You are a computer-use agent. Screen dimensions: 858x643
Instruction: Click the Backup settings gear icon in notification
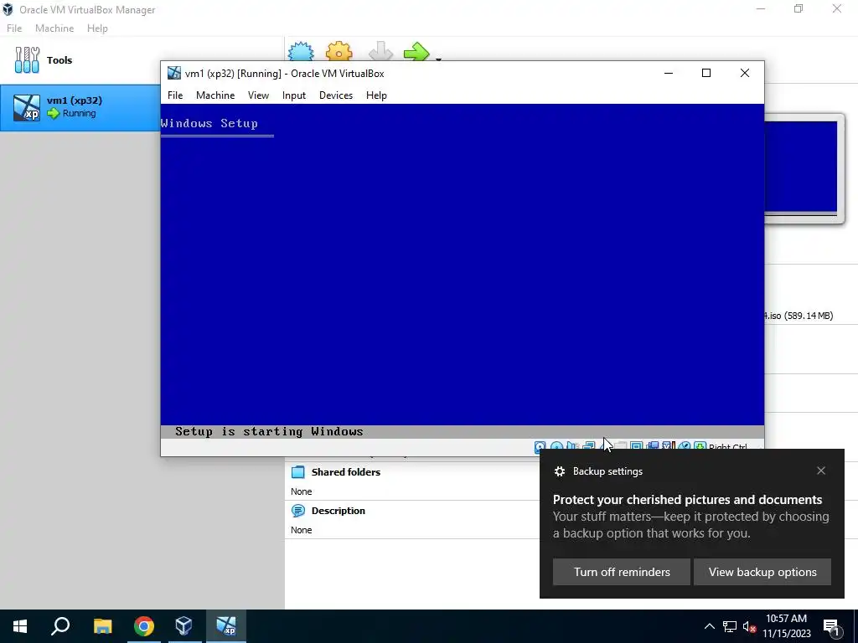[559, 471]
